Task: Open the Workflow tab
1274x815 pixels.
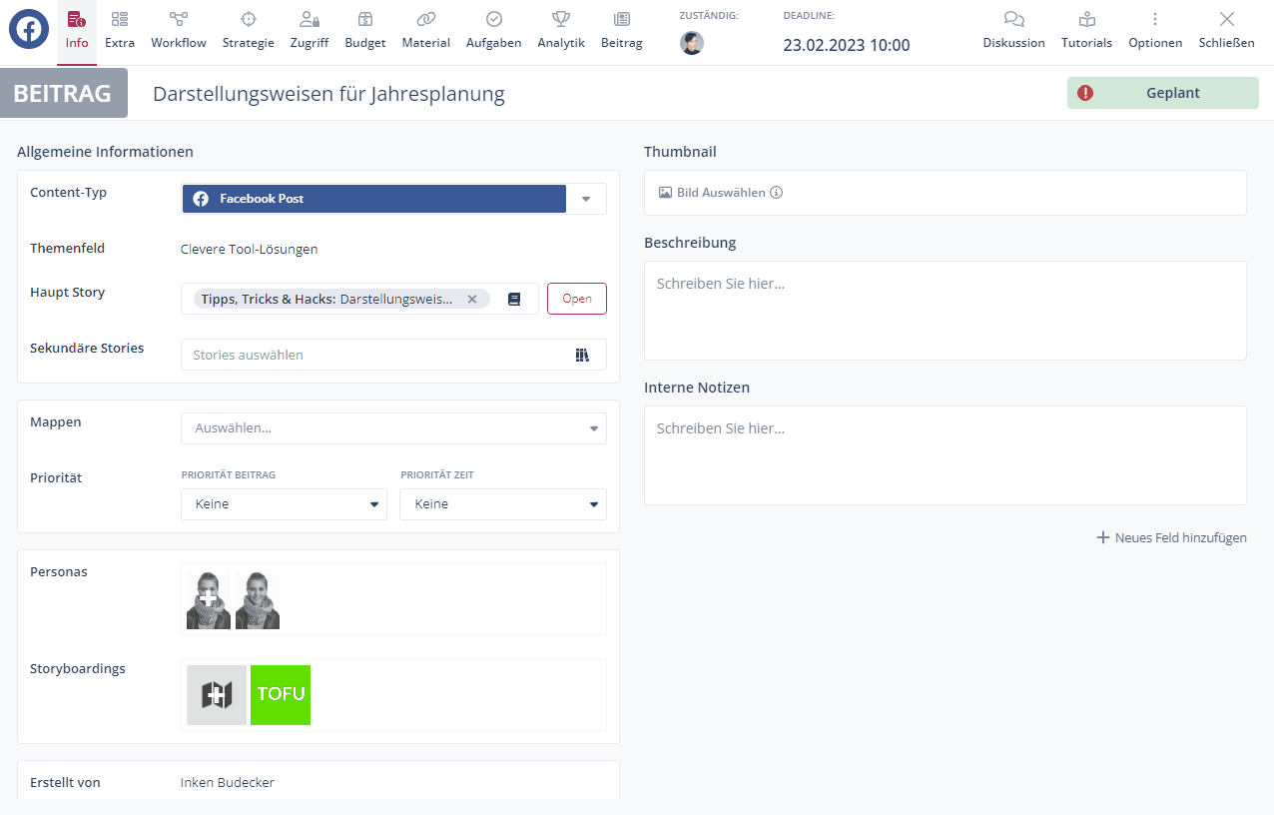Action: click(179, 30)
